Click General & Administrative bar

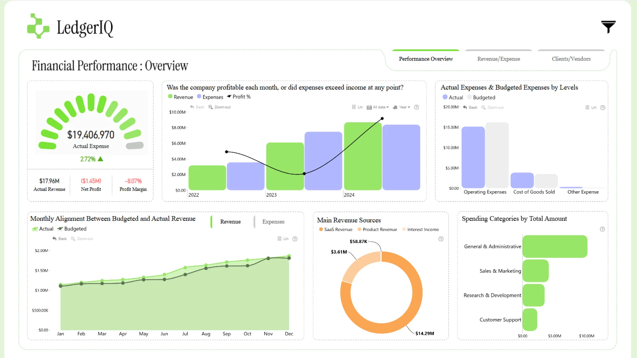click(x=555, y=246)
